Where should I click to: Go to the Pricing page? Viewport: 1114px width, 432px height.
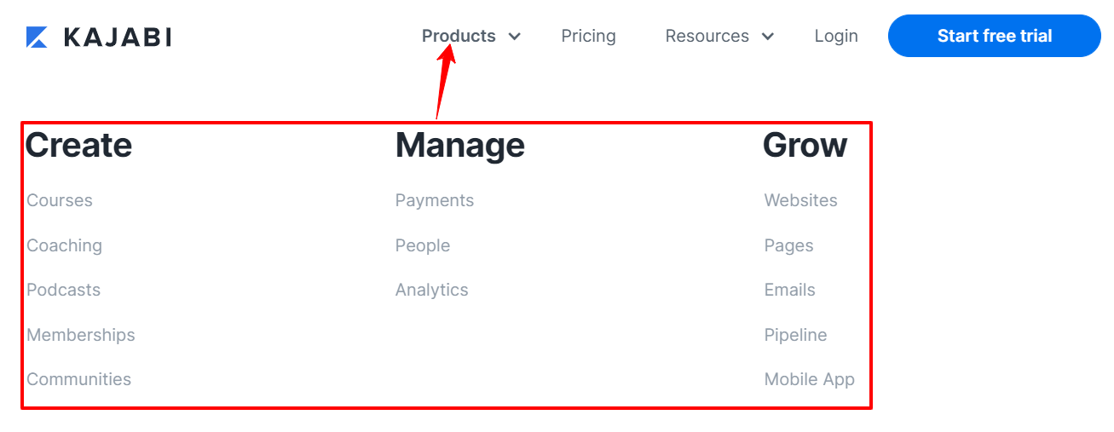point(588,36)
